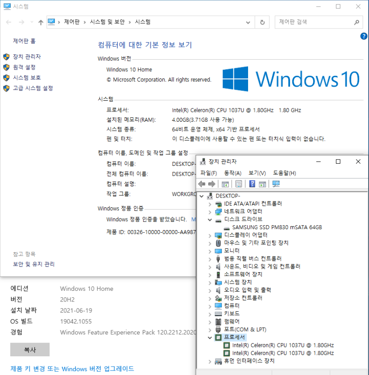
Task: Open Properties via the Device Manager toolbar icon
Action: (239, 184)
